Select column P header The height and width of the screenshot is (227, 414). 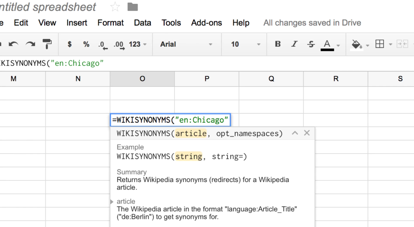coord(207,79)
